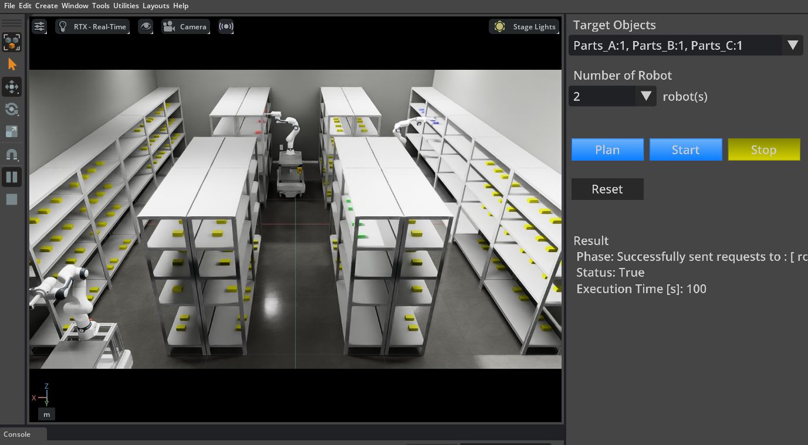This screenshot has width=808, height=445.
Task: Click the selection mode cubes icon
Action: (12, 42)
